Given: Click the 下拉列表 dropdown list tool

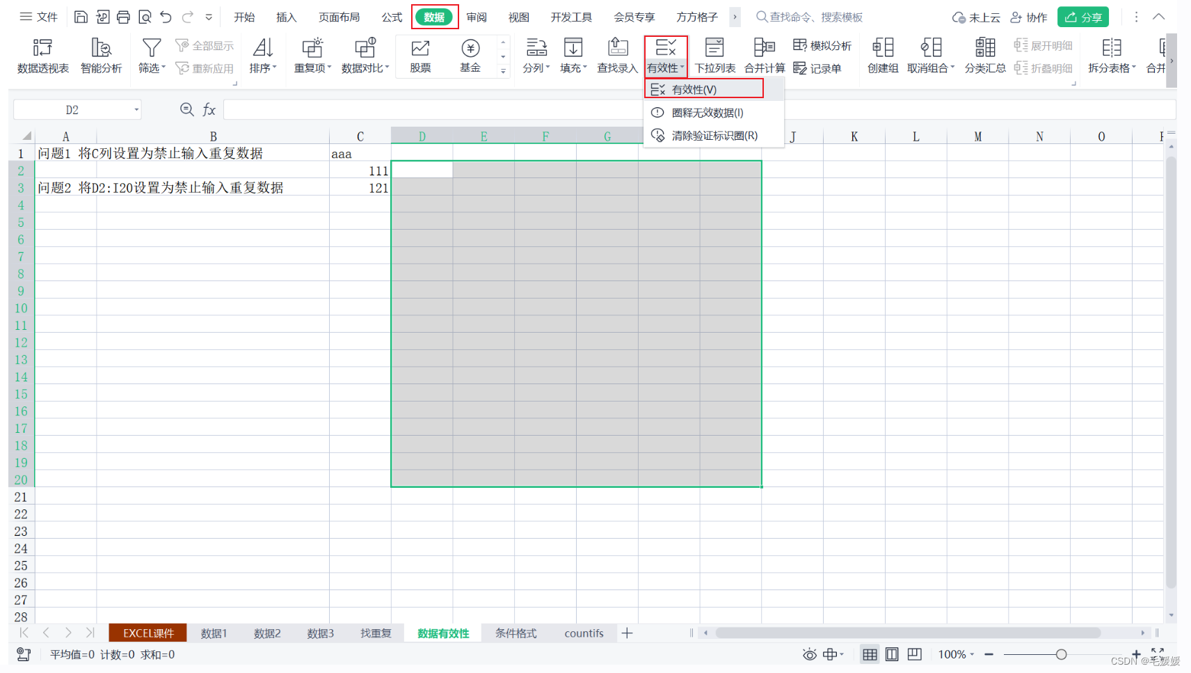Looking at the screenshot, I should pos(715,56).
